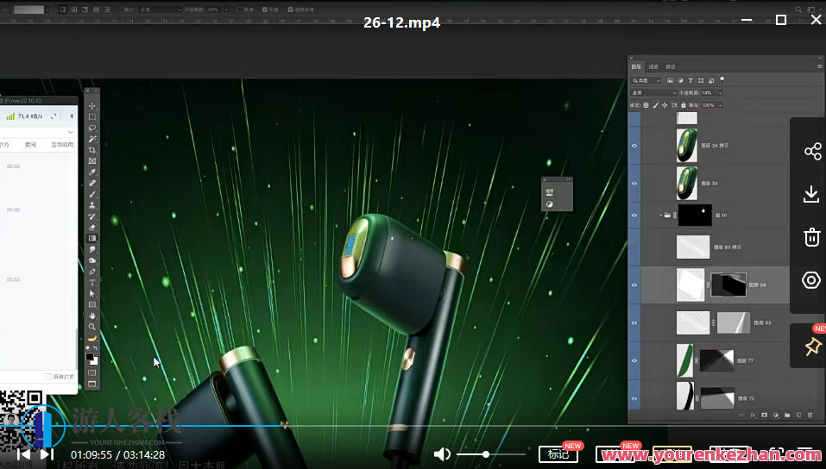Collapse the group 14 folder arrow
Image resolution: width=826 pixels, height=469 pixels.
pos(661,215)
